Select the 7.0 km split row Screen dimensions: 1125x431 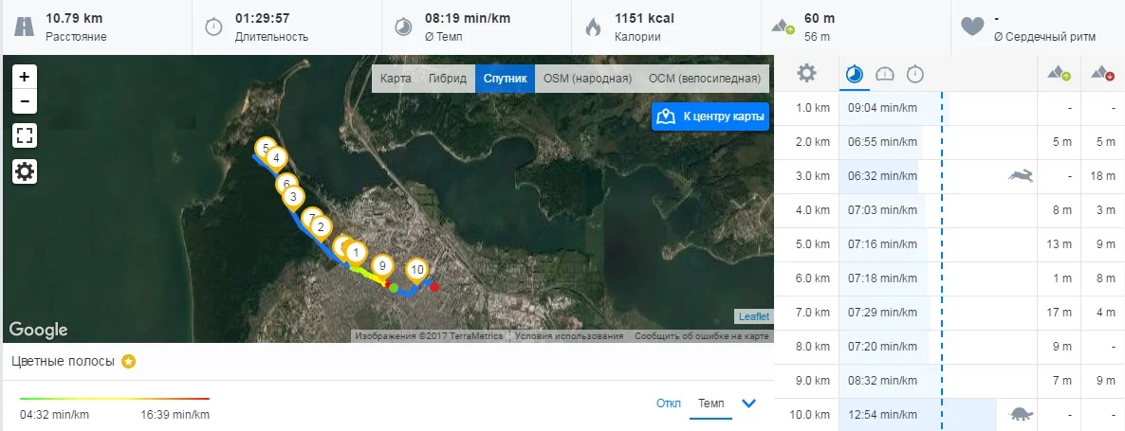[950, 313]
